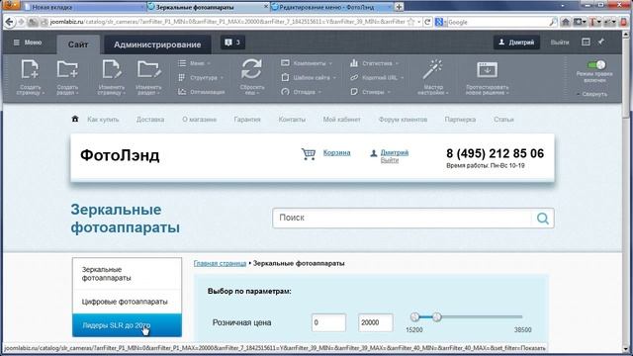The width and height of the screenshot is (633, 356).
Task: Open the Компоненты dropdown
Action: pos(307,63)
